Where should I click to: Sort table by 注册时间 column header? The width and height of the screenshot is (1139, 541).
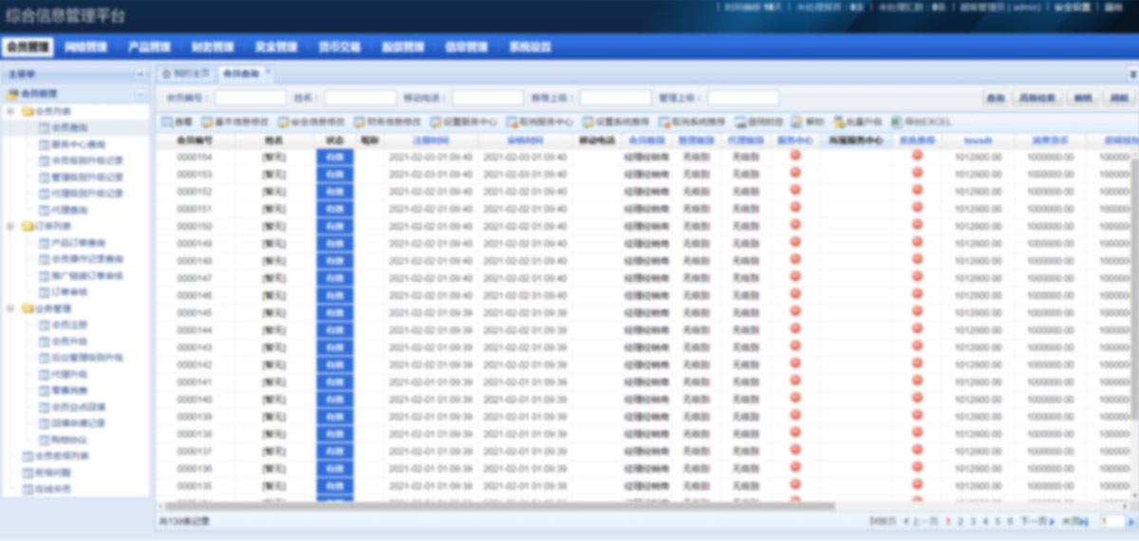point(431,140)
